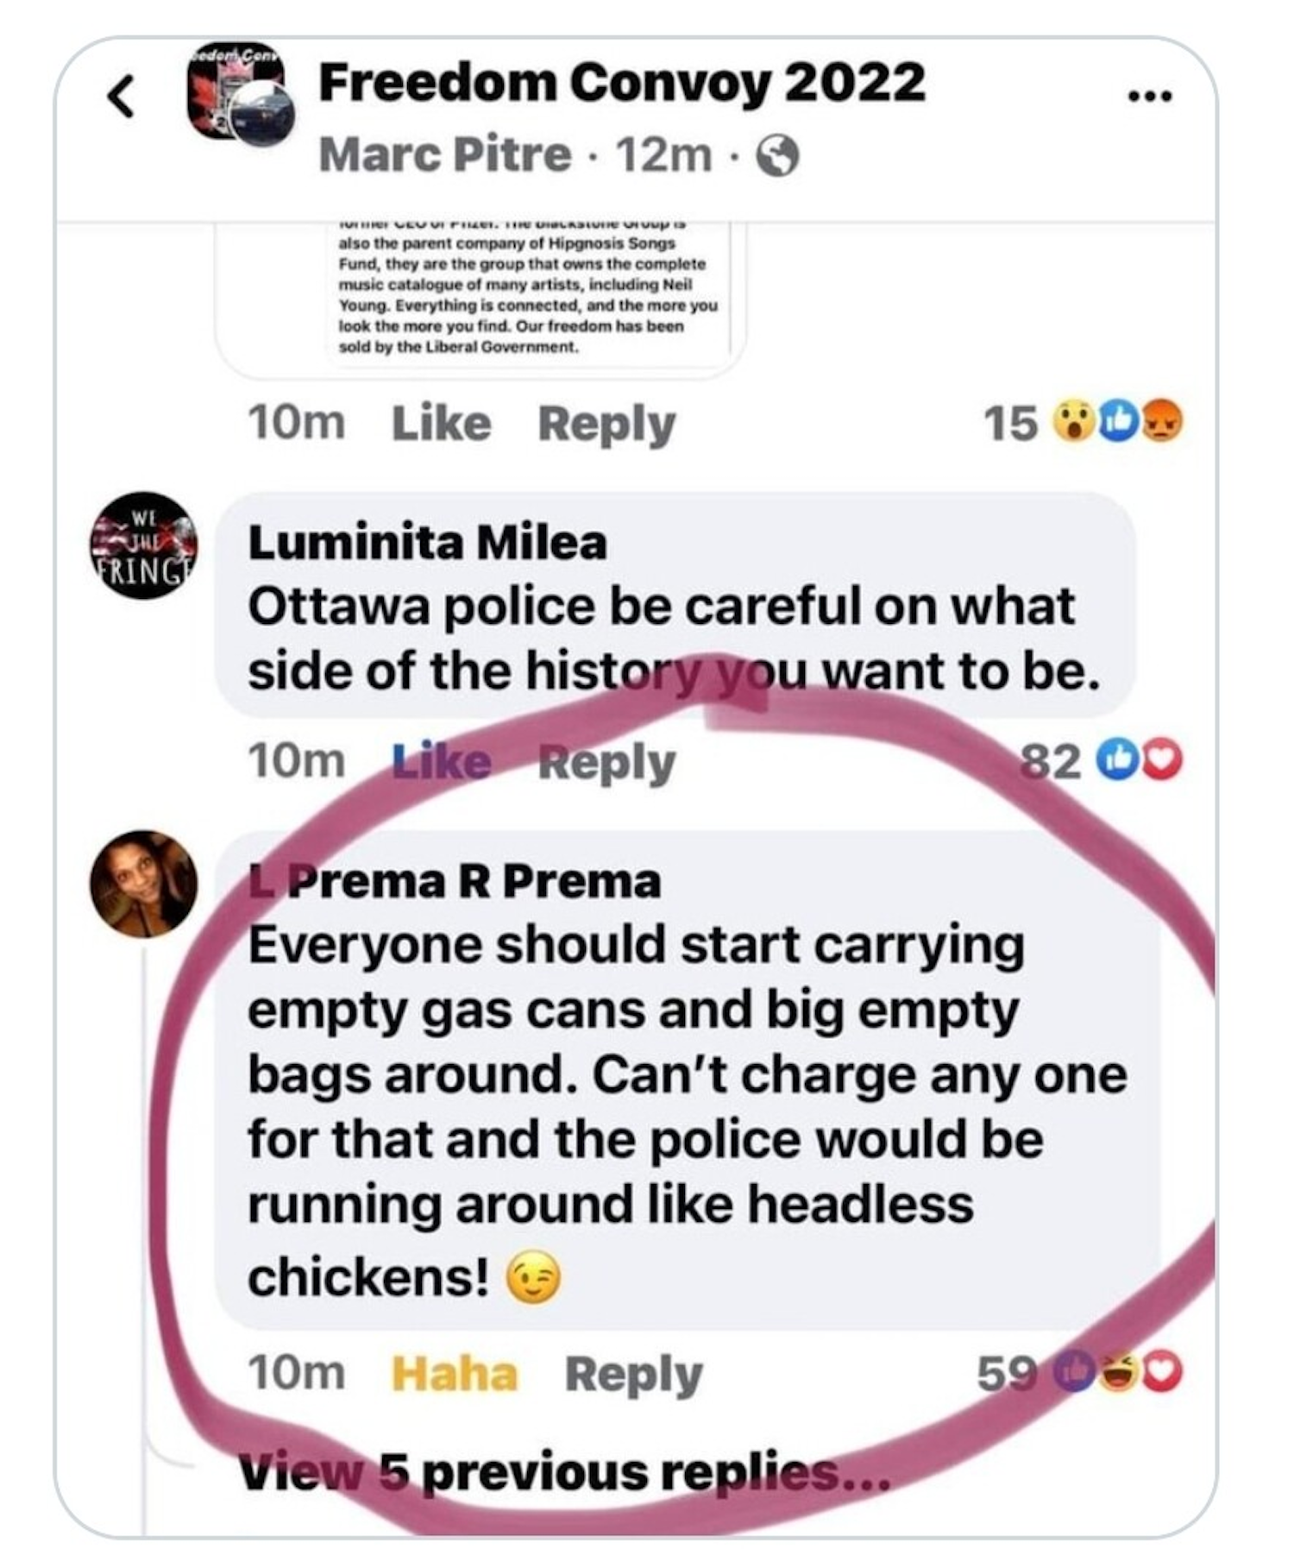Open the Freedom Convoy 2022 group title

pyautogui.click(x=621, y=83)
